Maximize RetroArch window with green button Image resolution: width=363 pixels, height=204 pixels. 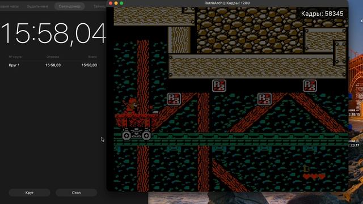tap(121, 3)
